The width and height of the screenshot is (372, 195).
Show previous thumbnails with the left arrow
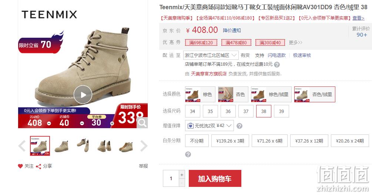(22, 146)
